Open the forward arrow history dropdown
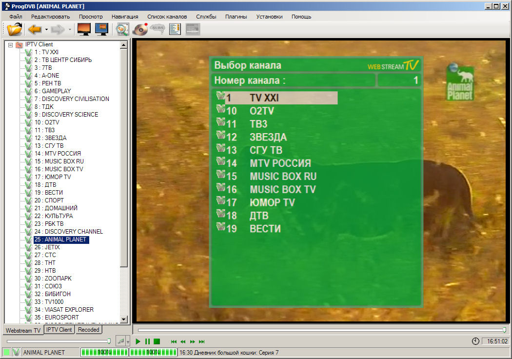 [x=70, y=29]
